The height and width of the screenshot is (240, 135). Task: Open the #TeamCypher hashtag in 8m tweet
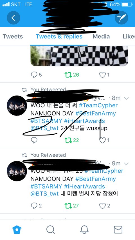point(98,105)
